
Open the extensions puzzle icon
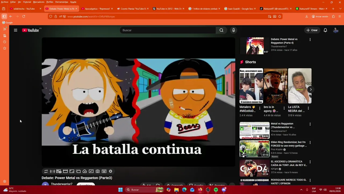333,16
